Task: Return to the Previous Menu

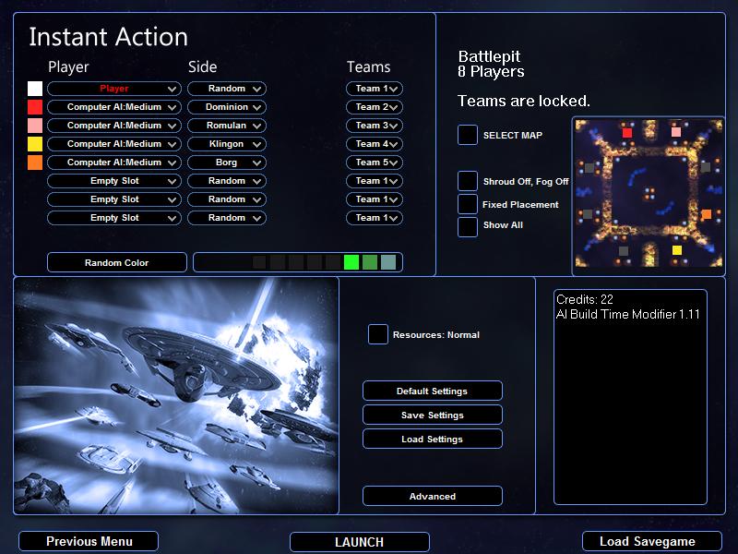Action: click(x=89, y=541)
